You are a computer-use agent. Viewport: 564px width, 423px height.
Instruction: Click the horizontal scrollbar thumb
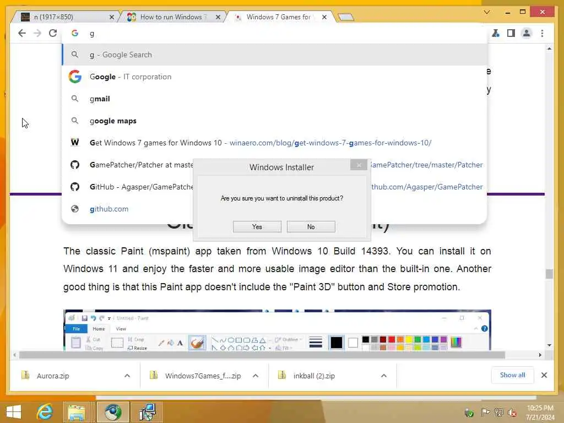click(262, 355)
